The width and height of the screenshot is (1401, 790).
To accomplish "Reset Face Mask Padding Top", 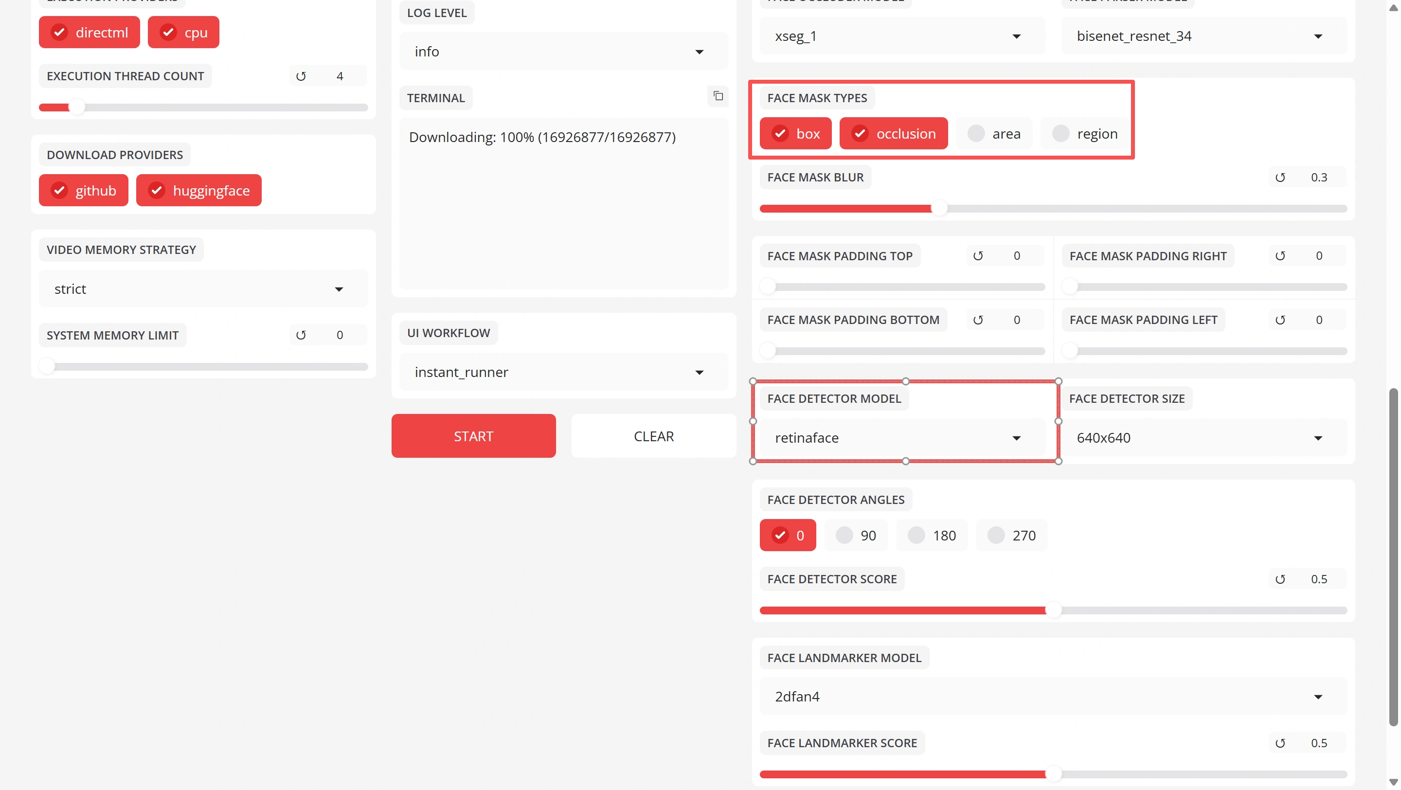I will [x=978, y=255].
